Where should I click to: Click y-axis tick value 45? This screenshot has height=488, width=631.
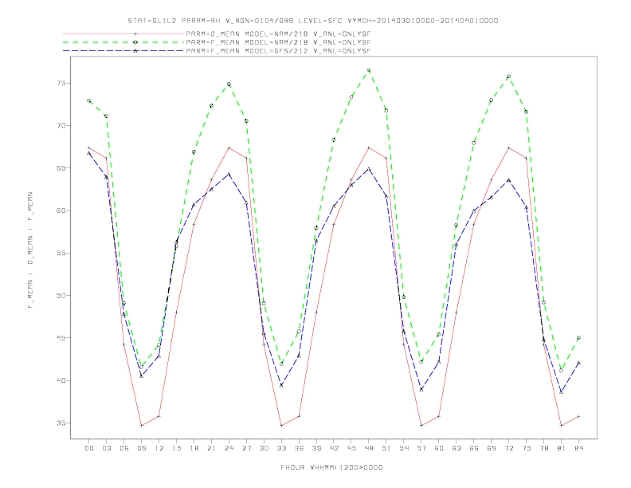point(61,338)
